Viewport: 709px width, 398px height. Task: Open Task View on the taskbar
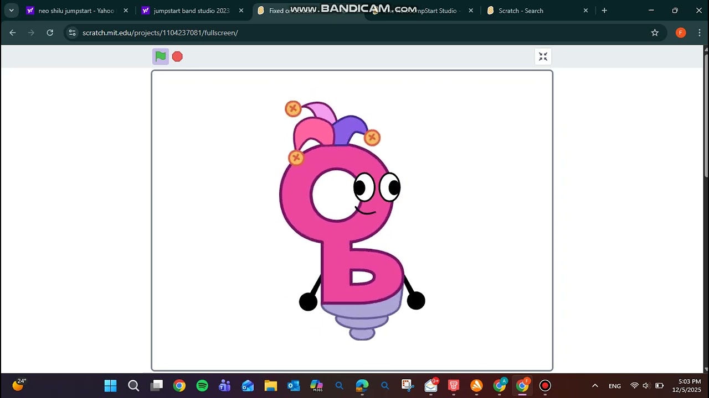click(157, 386)
